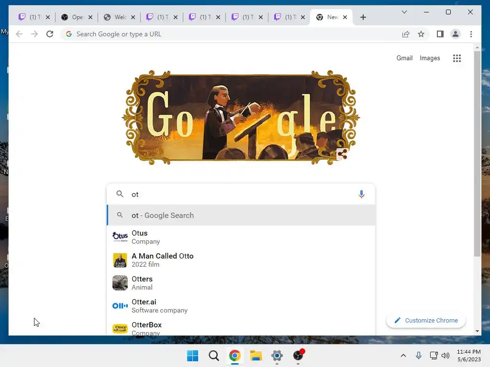Image resolution: width=490 pixels, height=367 pixels.
Task: Click the scrollbar down arrow
Action: pyautogui.click(x=477, y=331)
